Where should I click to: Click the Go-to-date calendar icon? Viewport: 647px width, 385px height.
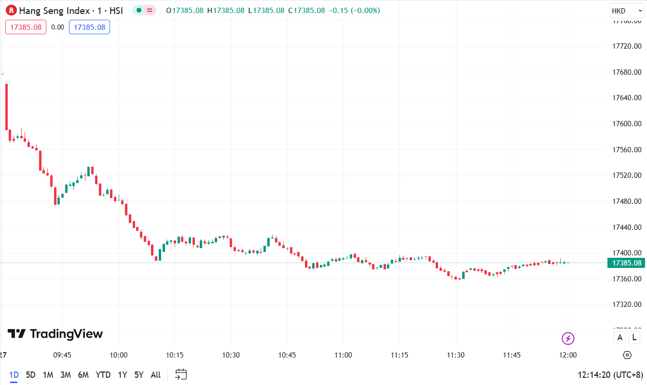180,374
